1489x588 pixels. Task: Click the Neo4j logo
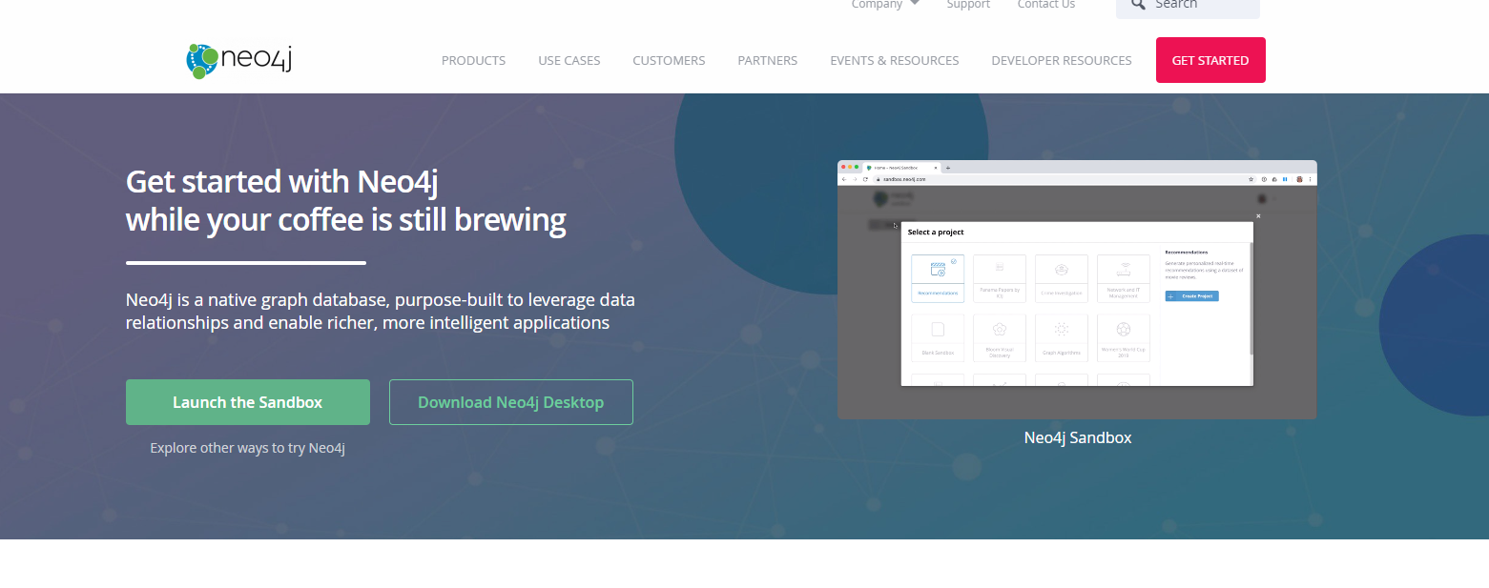point(238,60)
